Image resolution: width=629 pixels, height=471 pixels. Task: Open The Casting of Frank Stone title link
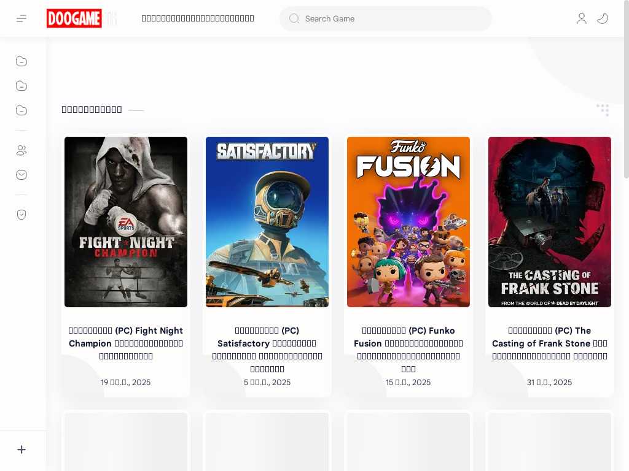pyautogui.click(x=550, y=343)
